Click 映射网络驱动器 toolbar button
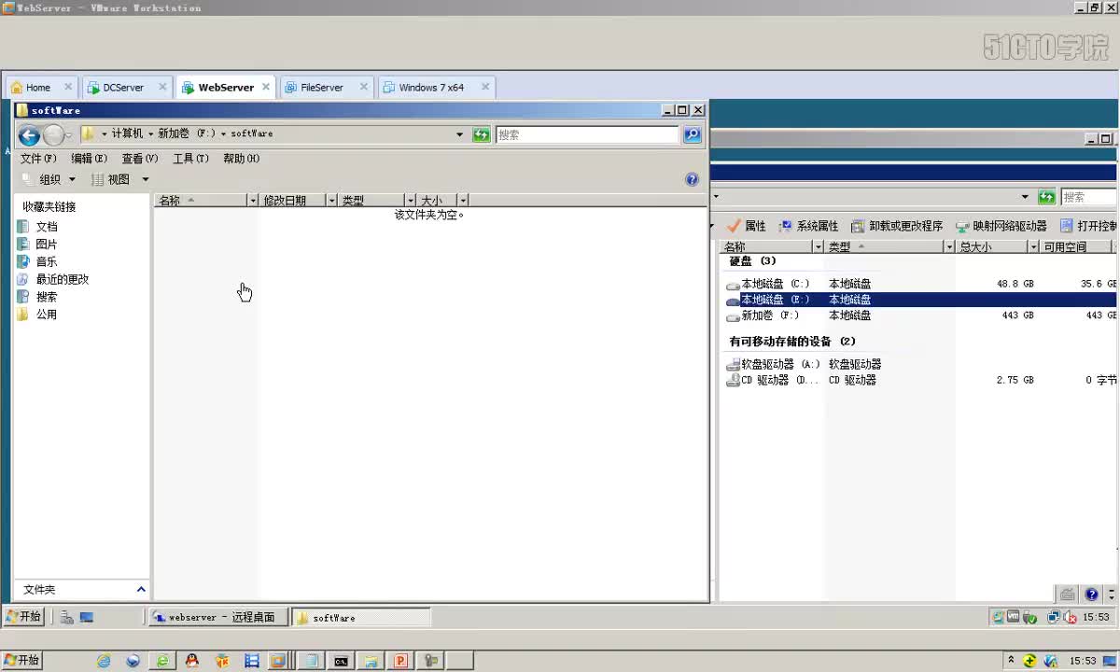 click(1001, 226)
